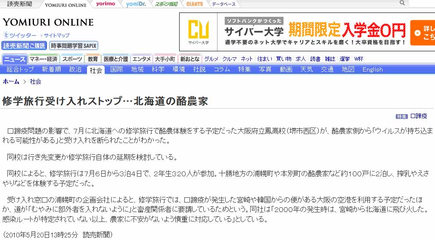Click the YOMIURI ONLINE site logo

click(x=48, y=22)
